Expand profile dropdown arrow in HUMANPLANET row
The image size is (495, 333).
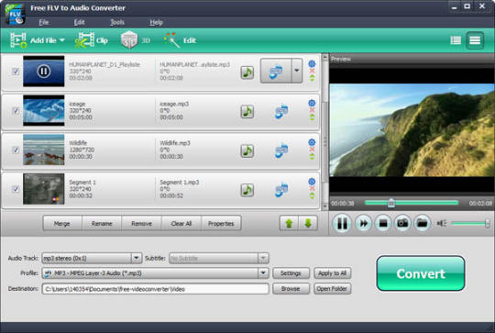tap(297, 71)
